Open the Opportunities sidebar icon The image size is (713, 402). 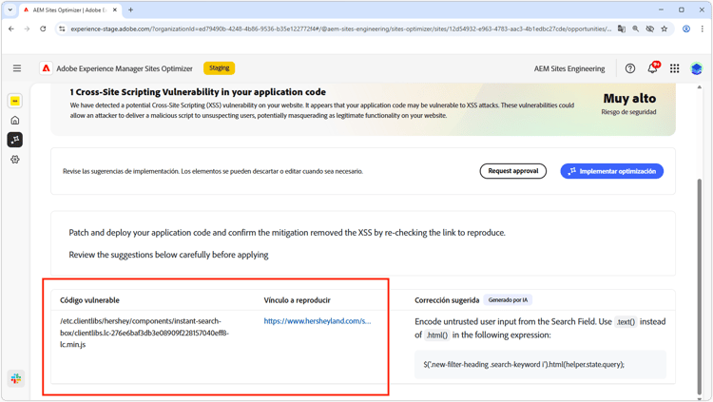click(x=15, y=140)
